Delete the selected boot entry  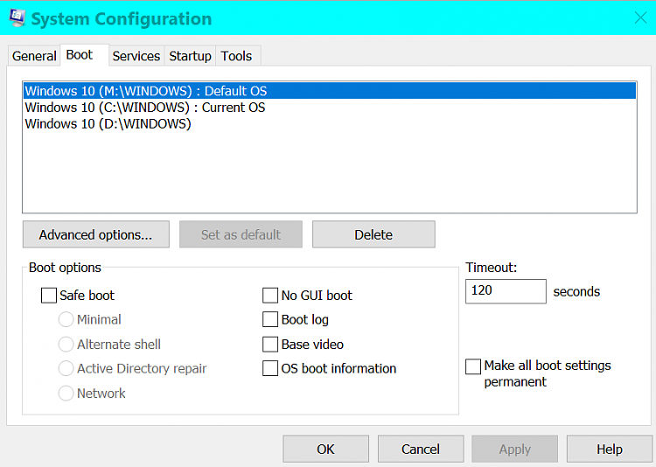(x=373, y=234)
